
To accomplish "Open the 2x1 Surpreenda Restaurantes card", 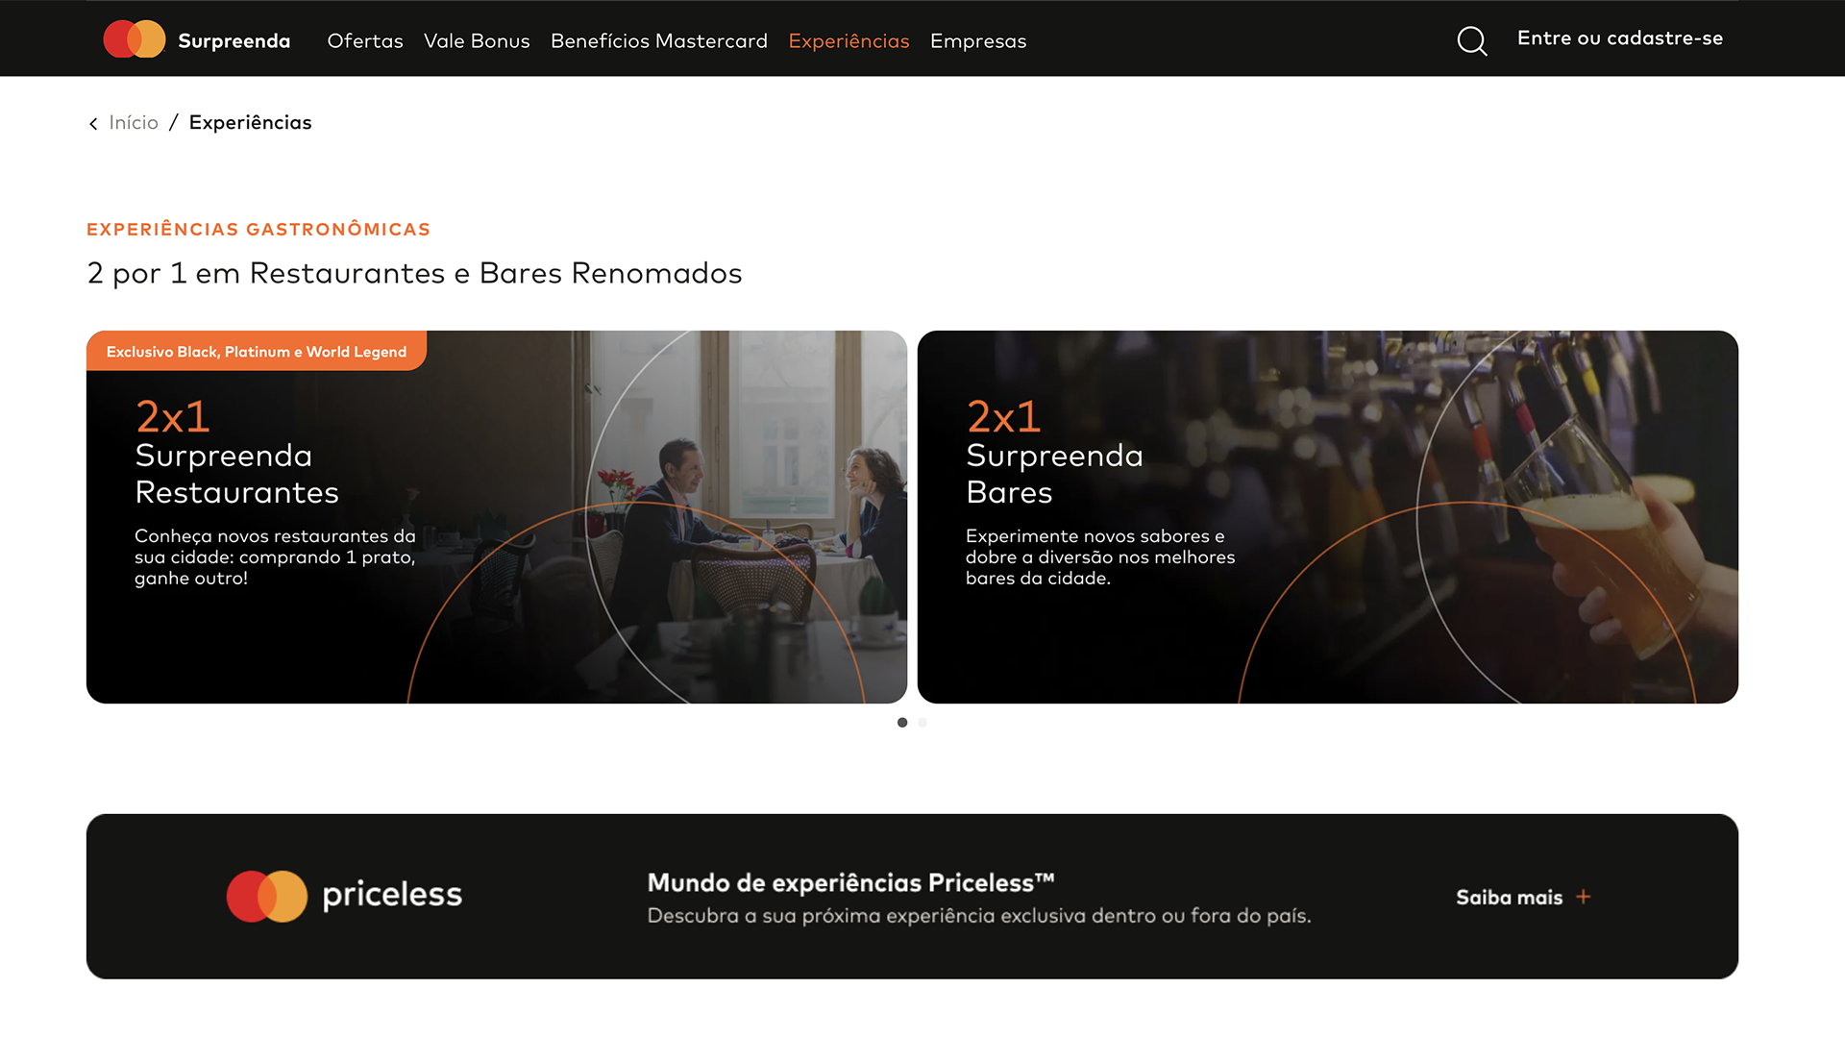I will (x=497, y=517).
